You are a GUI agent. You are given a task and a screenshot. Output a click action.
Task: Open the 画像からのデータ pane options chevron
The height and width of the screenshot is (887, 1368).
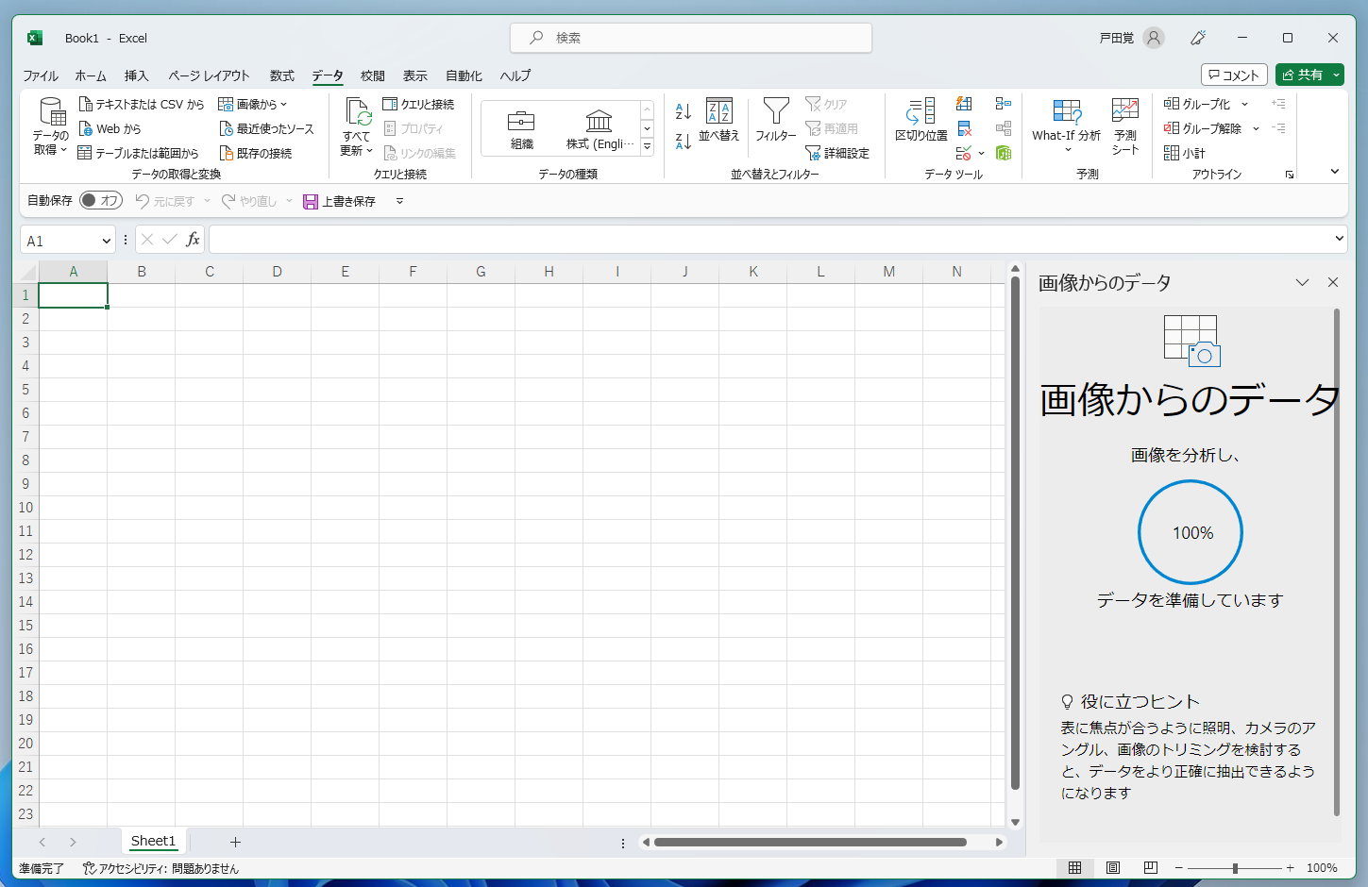pos(1303,282)
